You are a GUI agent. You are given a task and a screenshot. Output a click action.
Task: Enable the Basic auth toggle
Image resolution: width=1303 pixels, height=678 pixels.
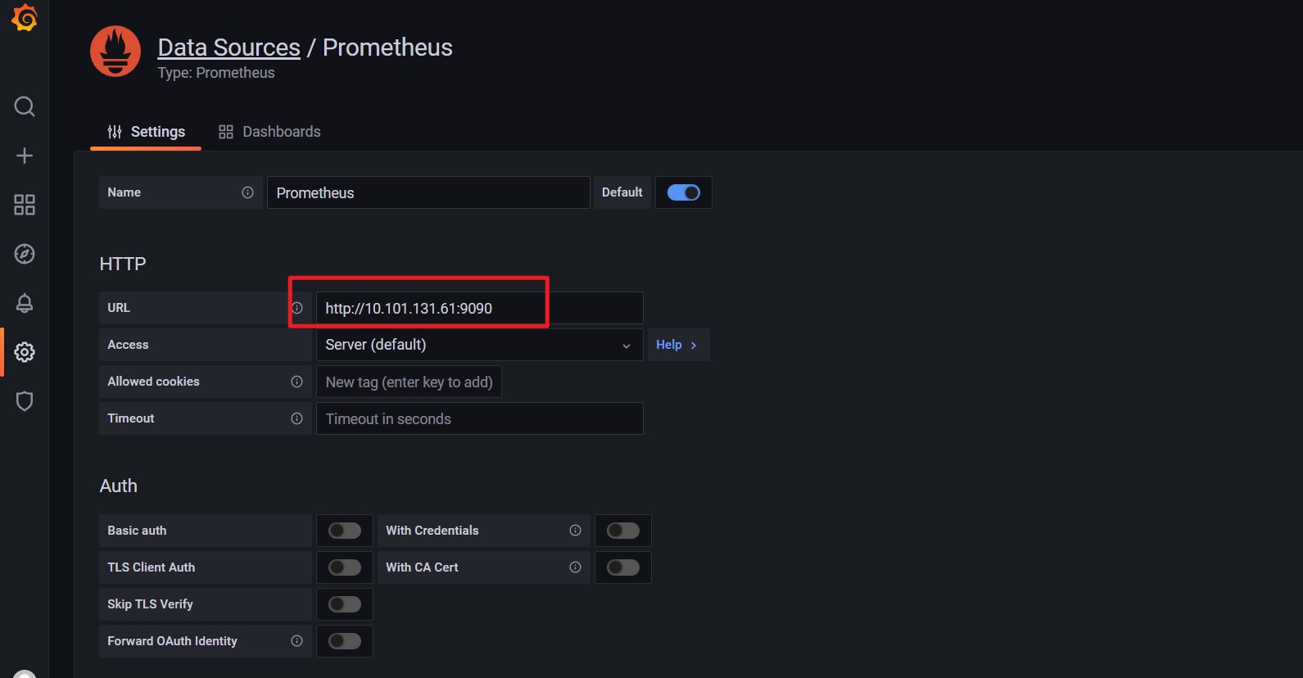(345, 531)
